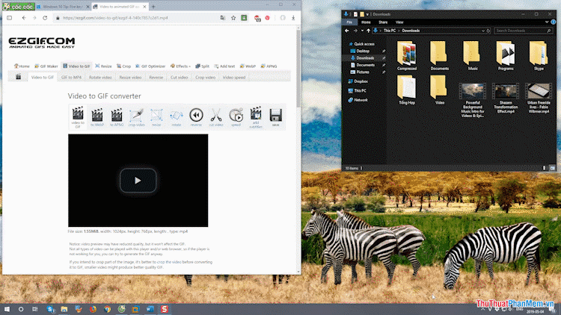The width and height of the screenshot is (561, 315).
Task: Switch to the Windows 10 Tip browser tab
Action: click(x=63, y=7)
